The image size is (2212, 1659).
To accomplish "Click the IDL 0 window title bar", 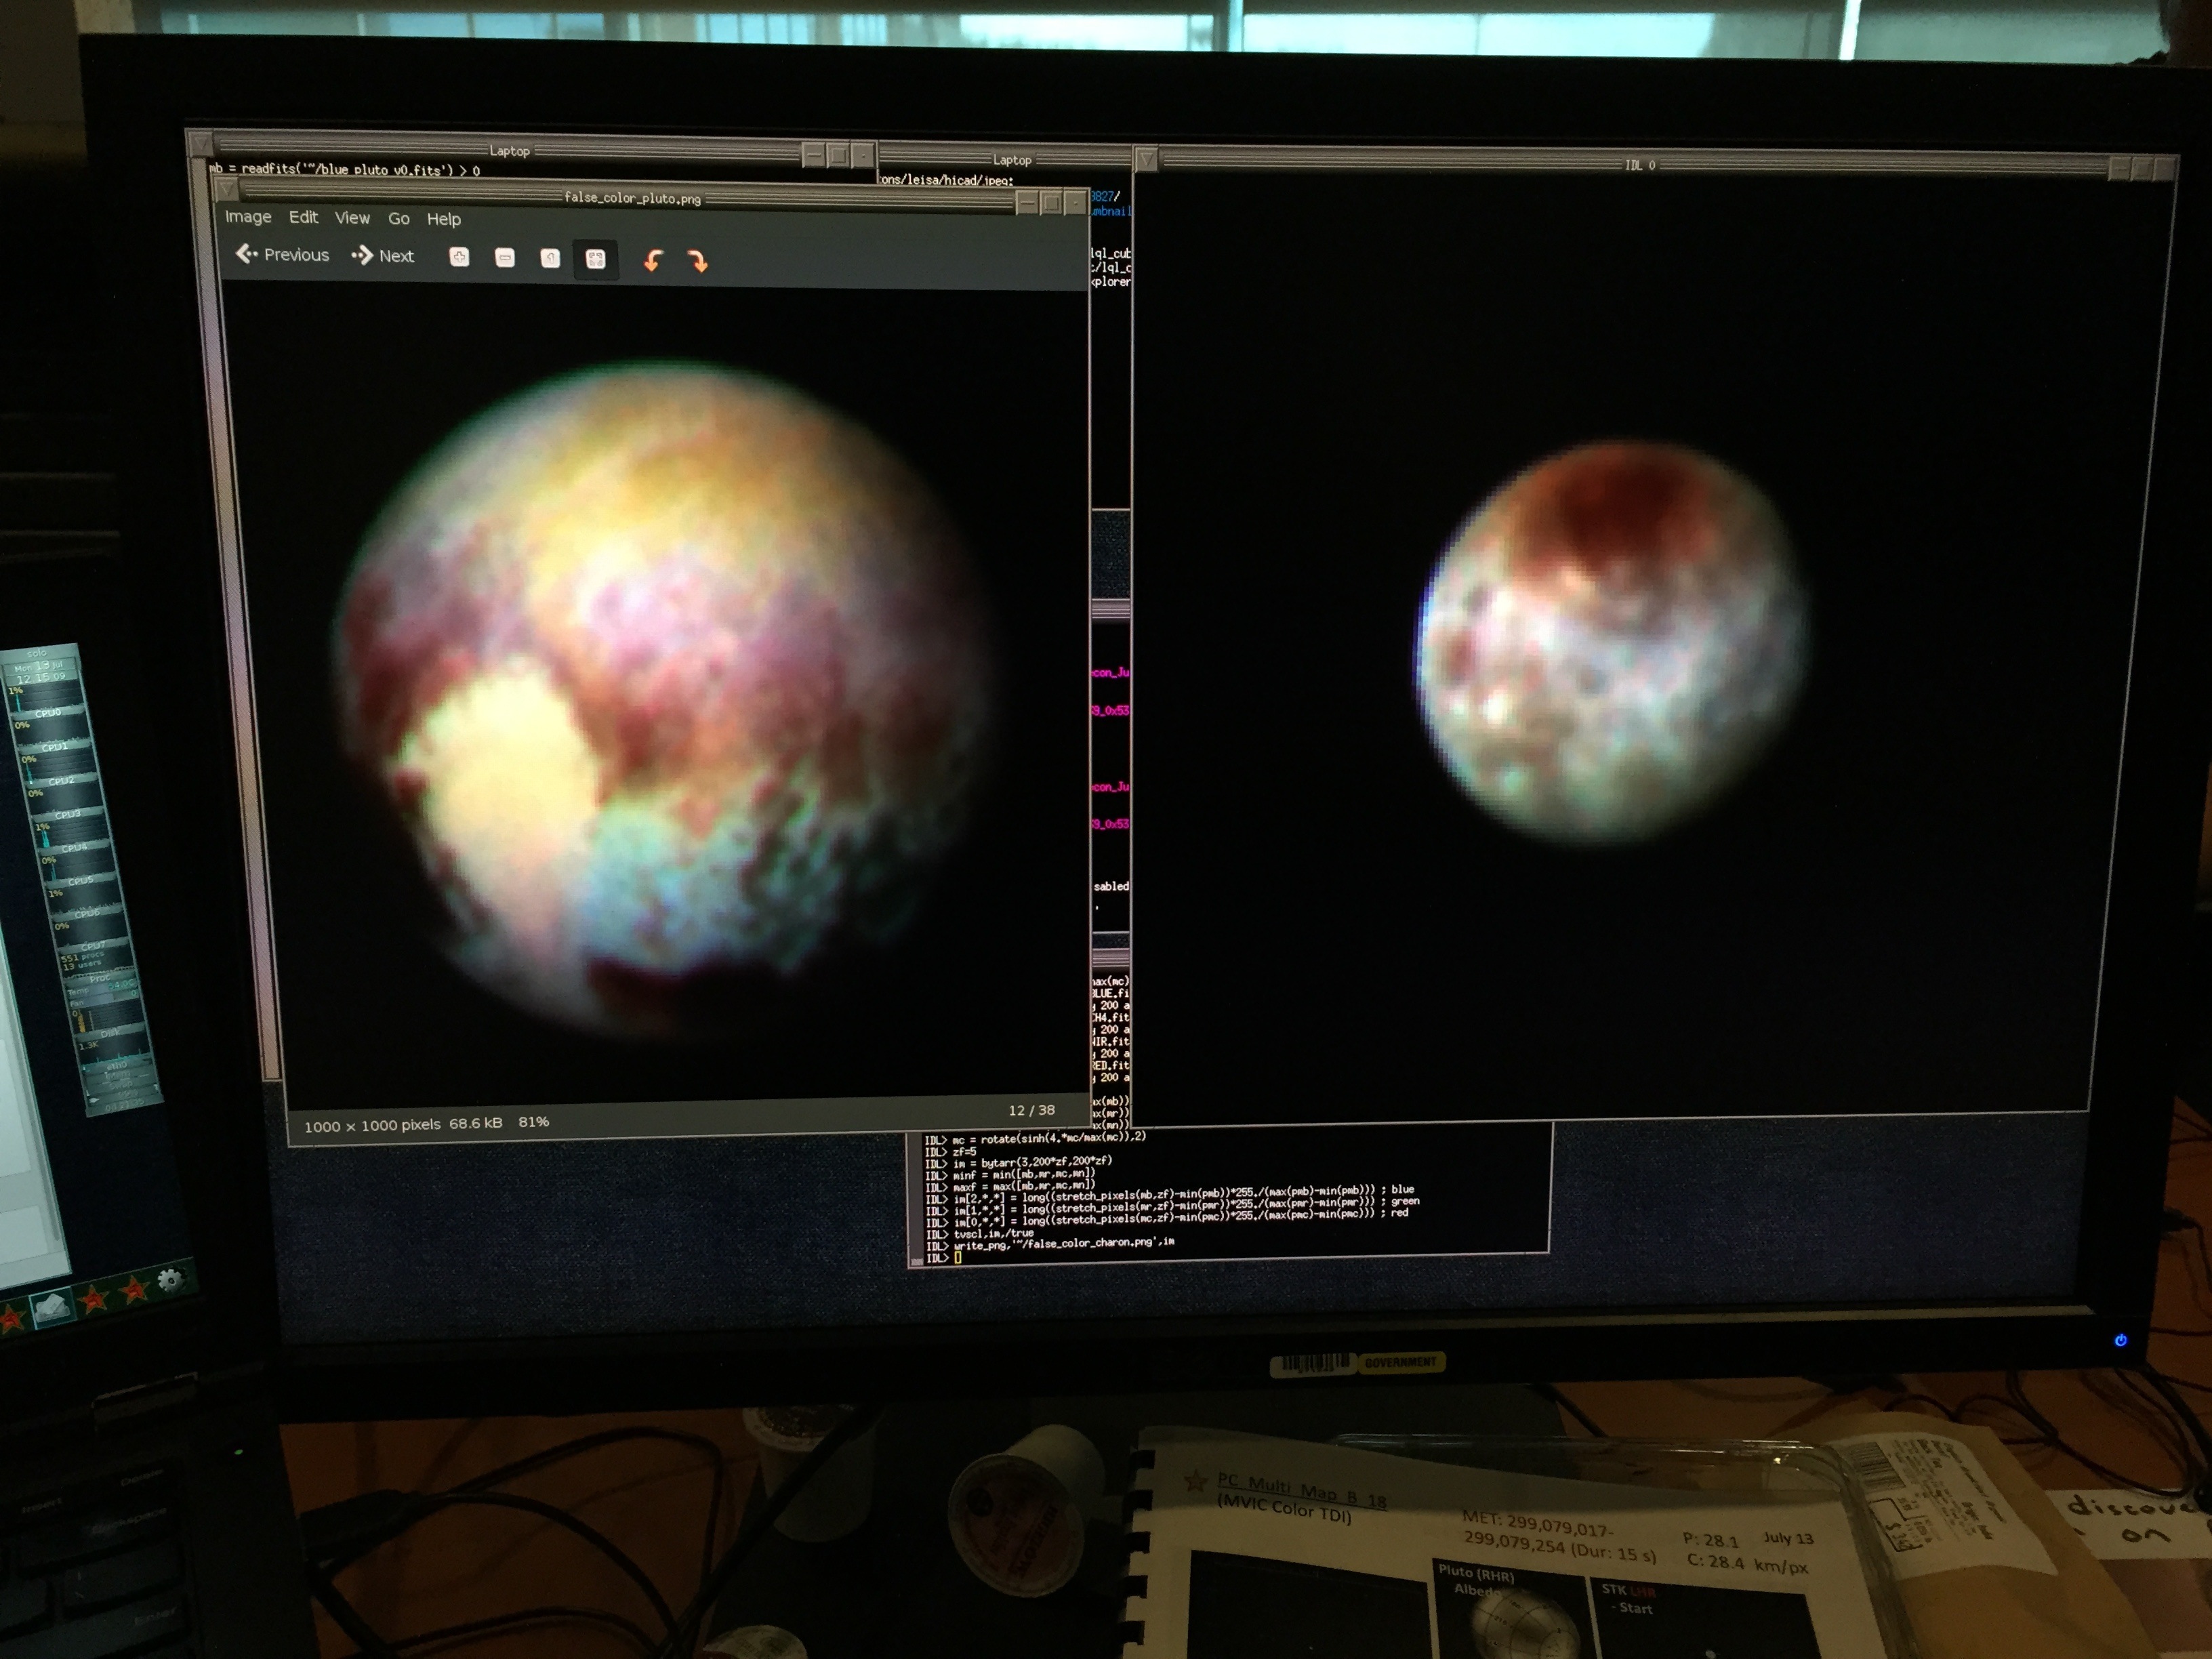I will coord(1640,165).
